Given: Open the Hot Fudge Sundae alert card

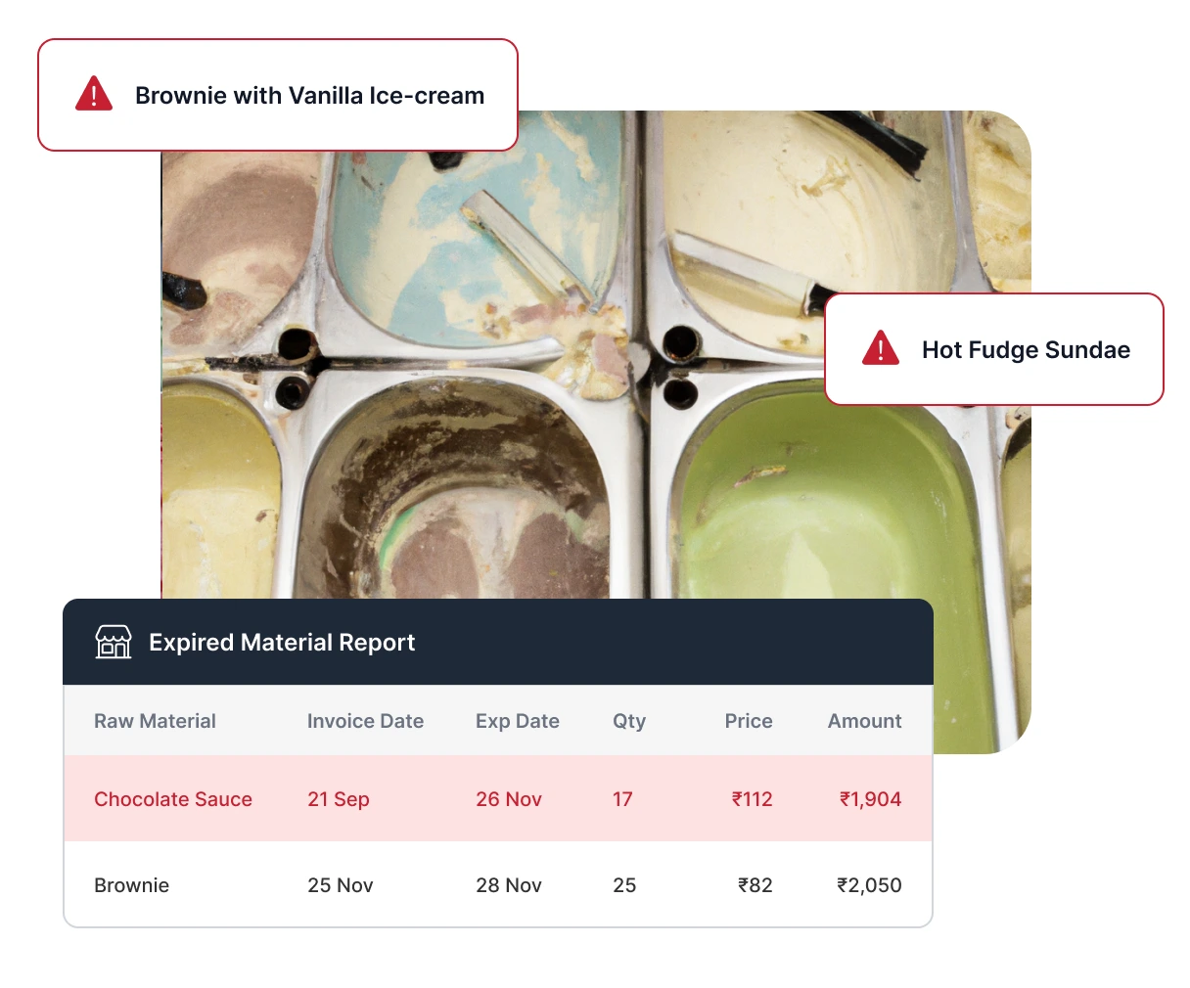Looking at the screenshot, I should tap(994, 349).
